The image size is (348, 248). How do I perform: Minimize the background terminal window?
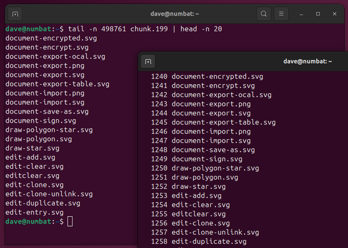pyautogui.click(x=301, y=14)
